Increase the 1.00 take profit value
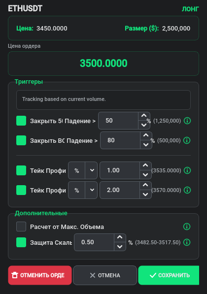The image size is (207, 294). 145,166
